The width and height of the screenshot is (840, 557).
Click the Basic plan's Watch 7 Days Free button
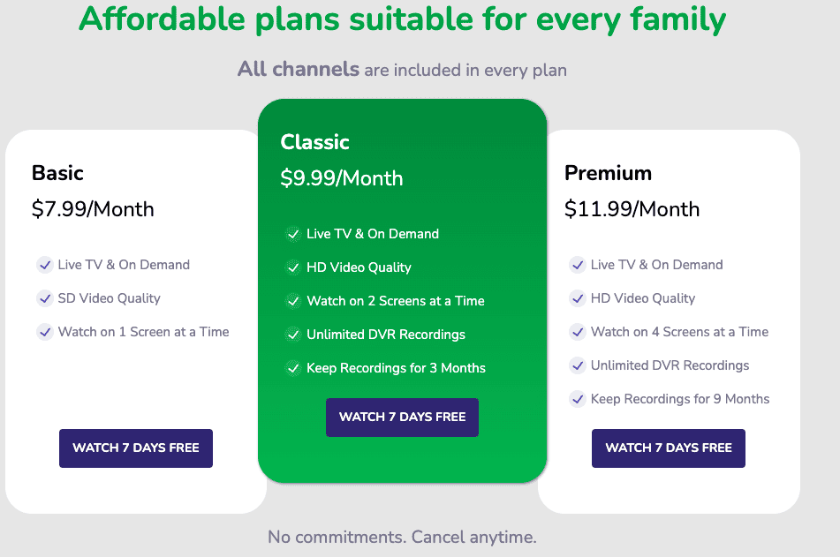tap(135, 448)
